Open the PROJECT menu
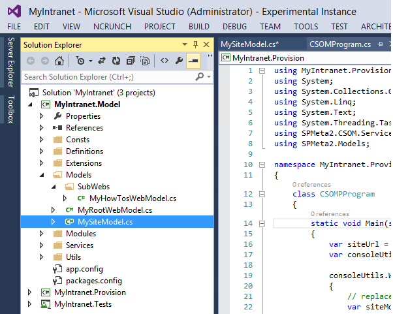Screen dimensions: 393x314 pos(160,26)
